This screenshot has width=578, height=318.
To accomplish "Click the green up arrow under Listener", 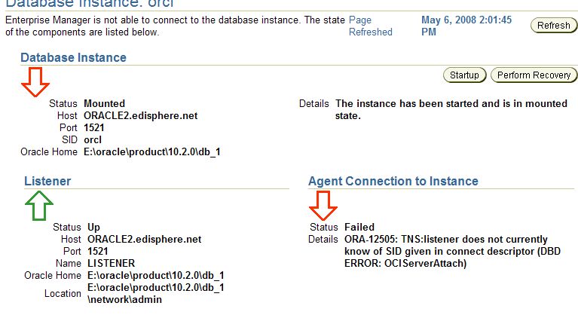I will click(40, 205).
